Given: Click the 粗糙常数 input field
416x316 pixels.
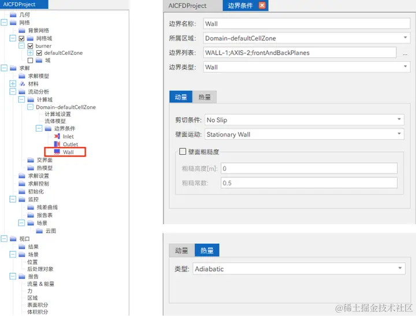Looking at the screenshot, I should coord(309,183).
